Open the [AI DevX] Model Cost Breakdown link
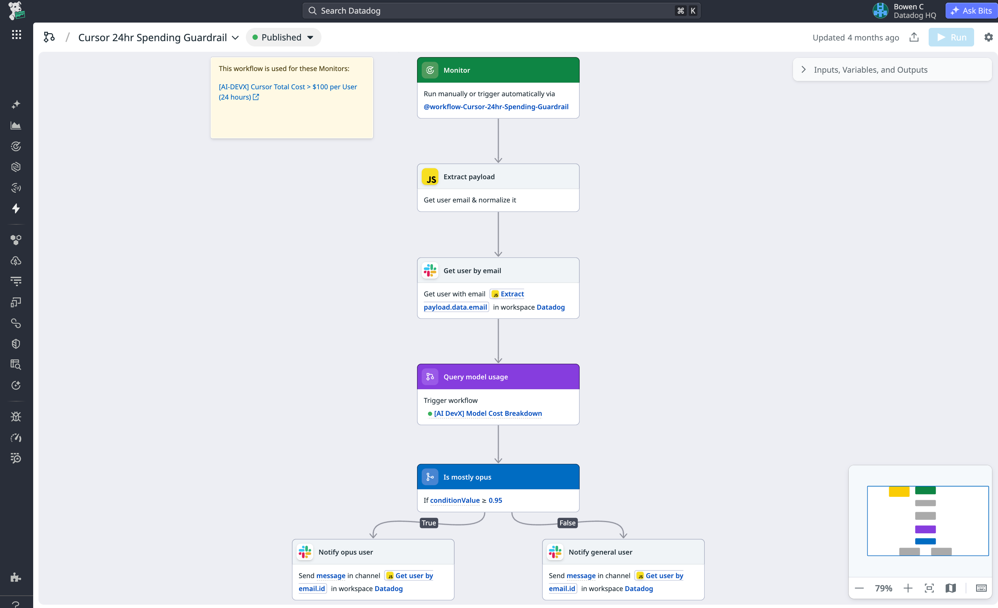This screenshot has height=608, width=998. (x=488, y=413)
